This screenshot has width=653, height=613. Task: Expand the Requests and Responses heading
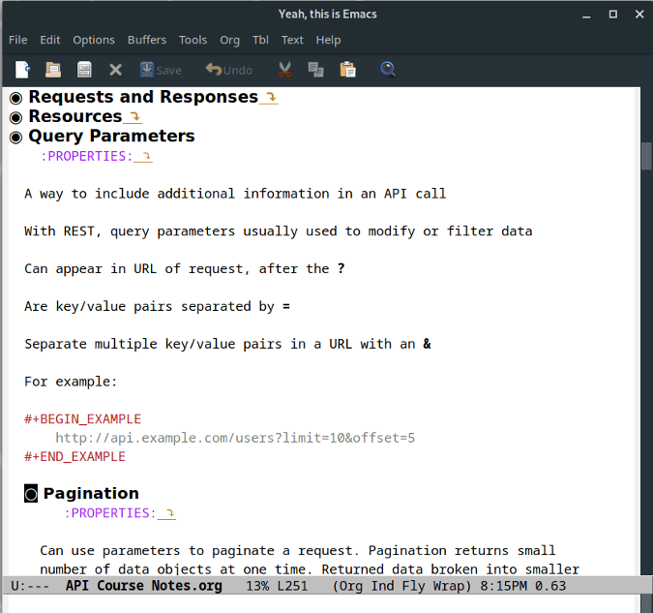click(x=143, y=97)
